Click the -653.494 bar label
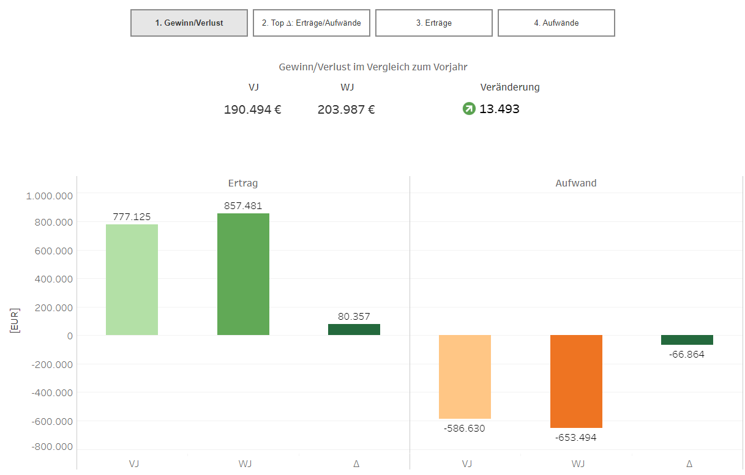Screen dimensions: 745x475 coord(575,438)
